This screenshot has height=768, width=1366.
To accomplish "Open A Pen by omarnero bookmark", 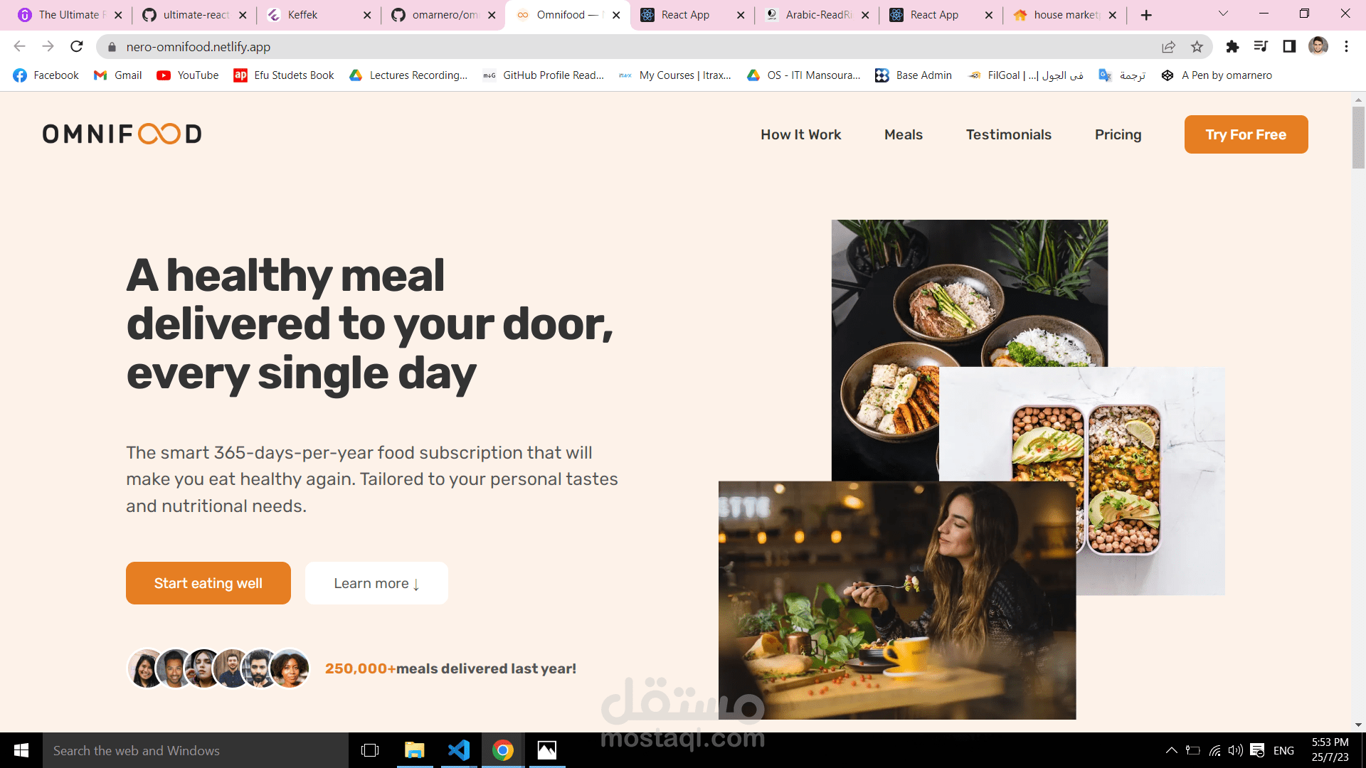I will pyautogui.click(x=1217, y=75).
